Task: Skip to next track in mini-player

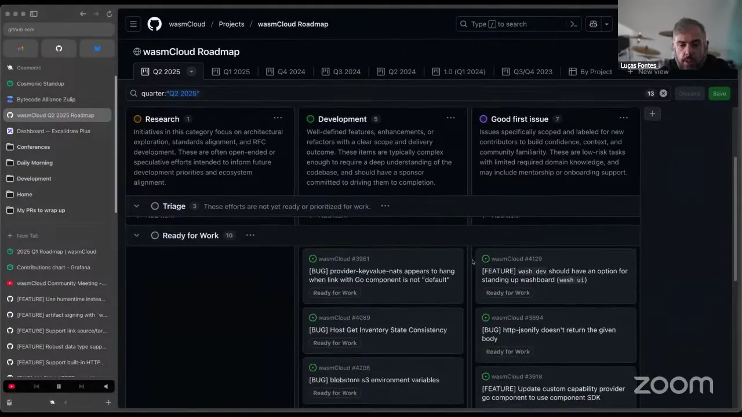Action: 81,386
